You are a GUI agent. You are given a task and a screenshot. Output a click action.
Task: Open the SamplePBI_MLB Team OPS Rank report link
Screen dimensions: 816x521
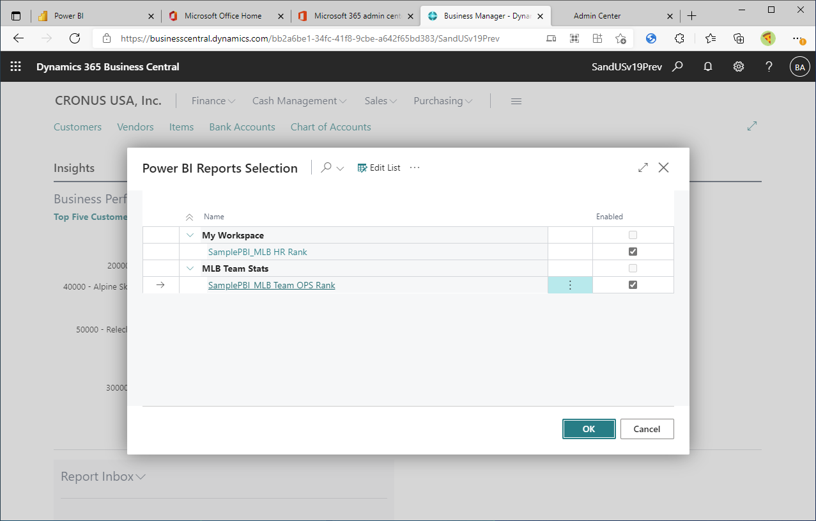point(271,284)
